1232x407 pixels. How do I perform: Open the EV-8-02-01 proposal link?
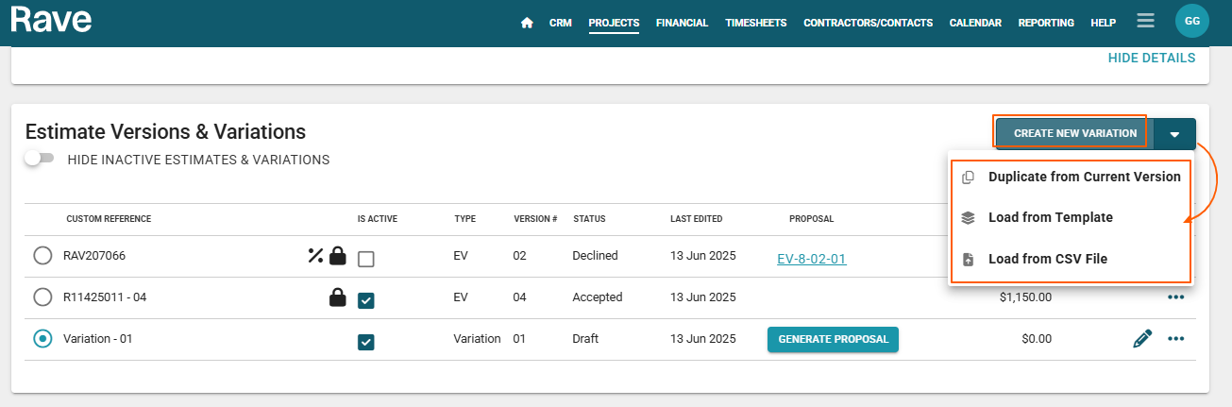[811, 258]
